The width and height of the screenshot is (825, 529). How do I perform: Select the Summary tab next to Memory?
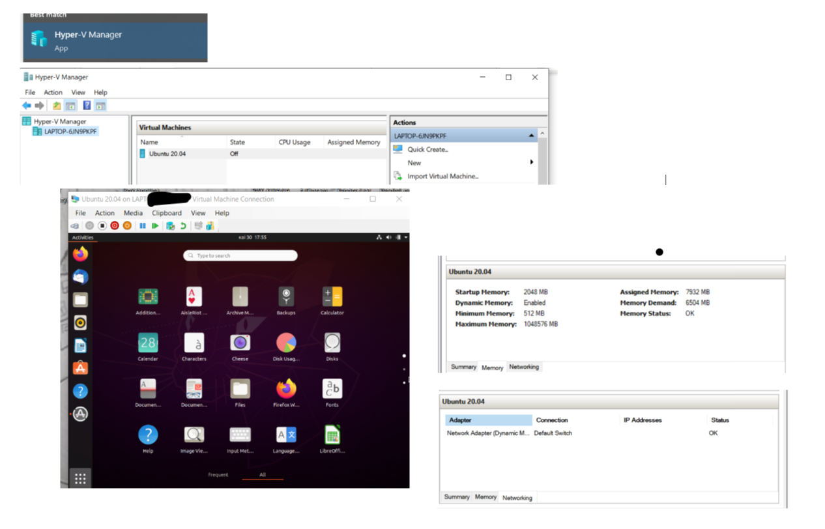[x=463, y=367]
